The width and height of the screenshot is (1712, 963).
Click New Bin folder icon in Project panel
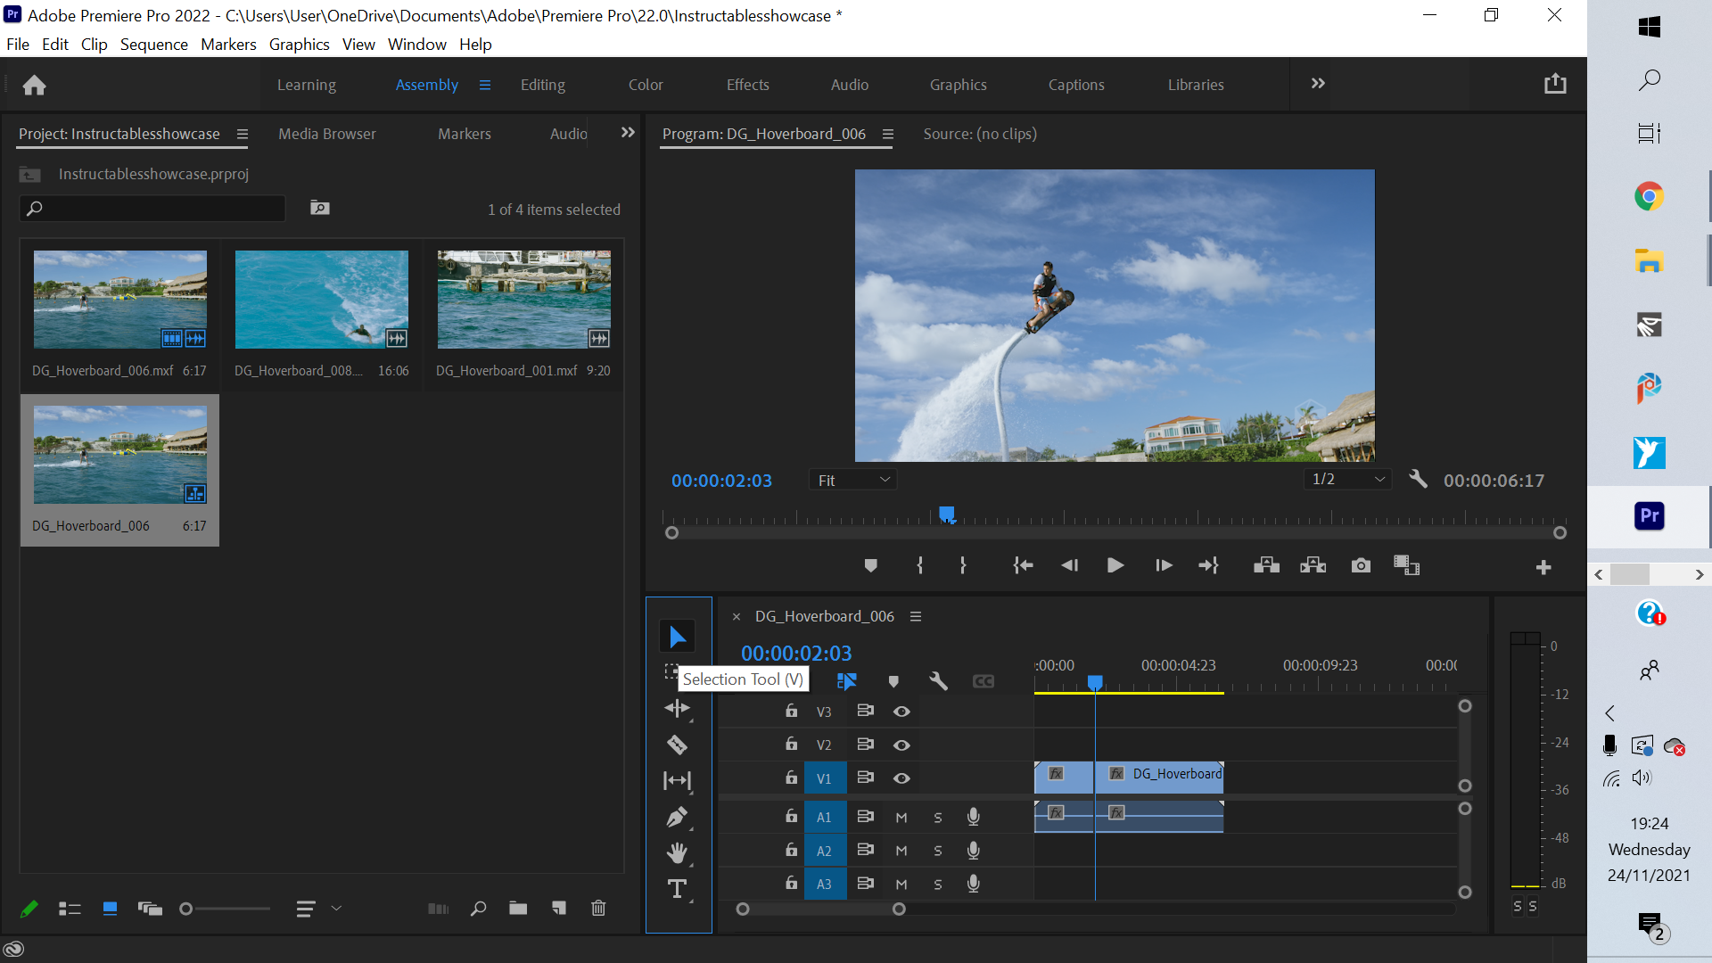(518, 908)
